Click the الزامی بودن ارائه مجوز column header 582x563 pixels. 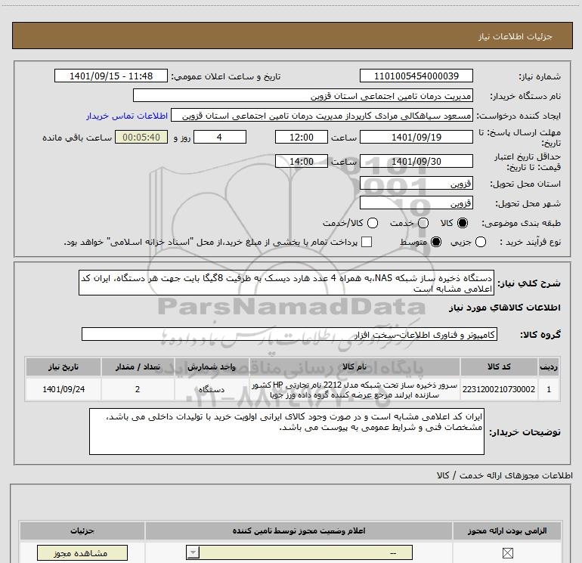(x=507, y=531)
